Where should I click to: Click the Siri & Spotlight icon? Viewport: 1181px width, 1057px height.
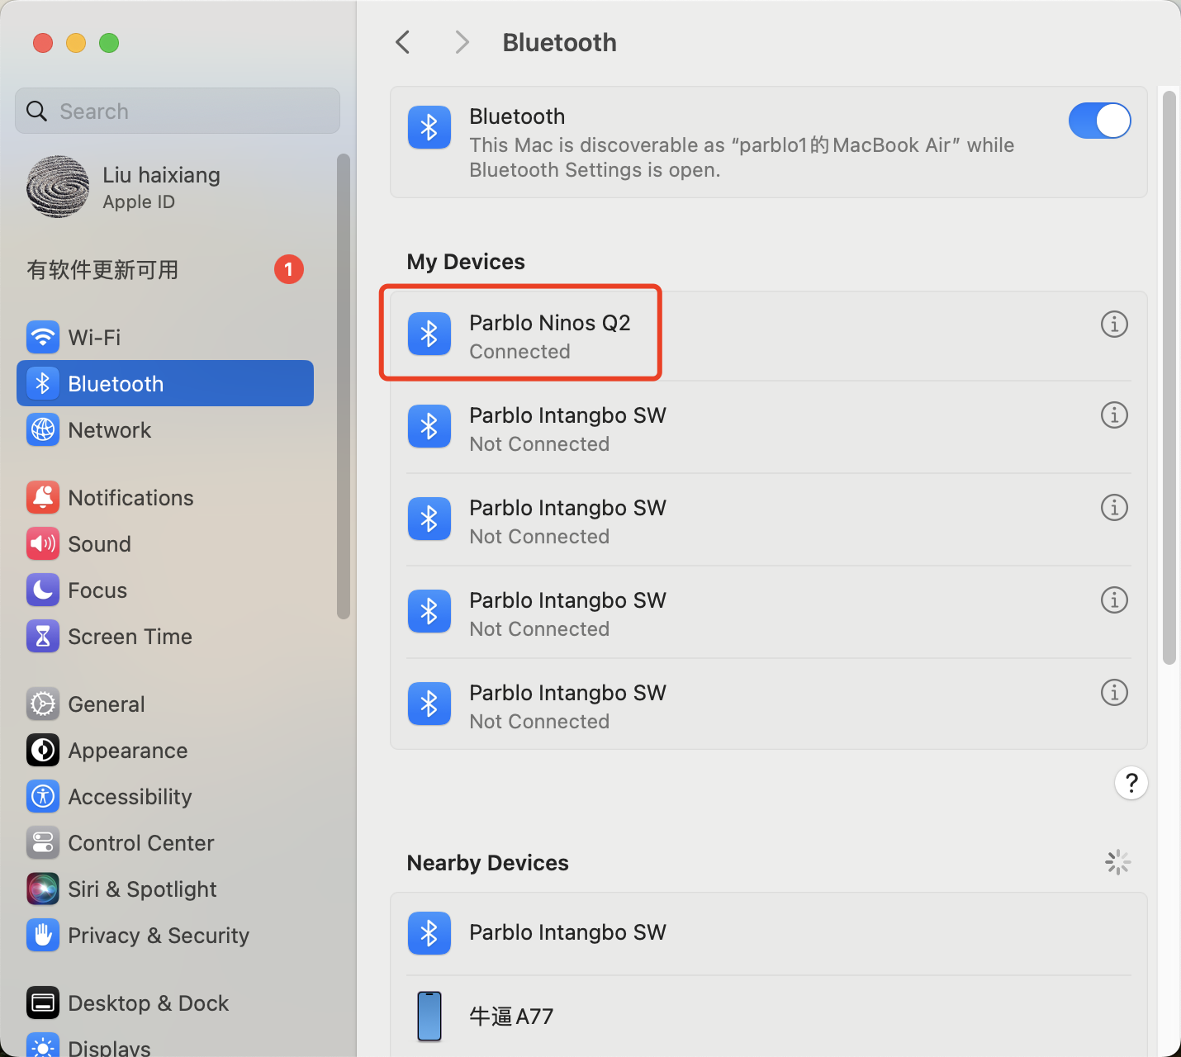42,889
